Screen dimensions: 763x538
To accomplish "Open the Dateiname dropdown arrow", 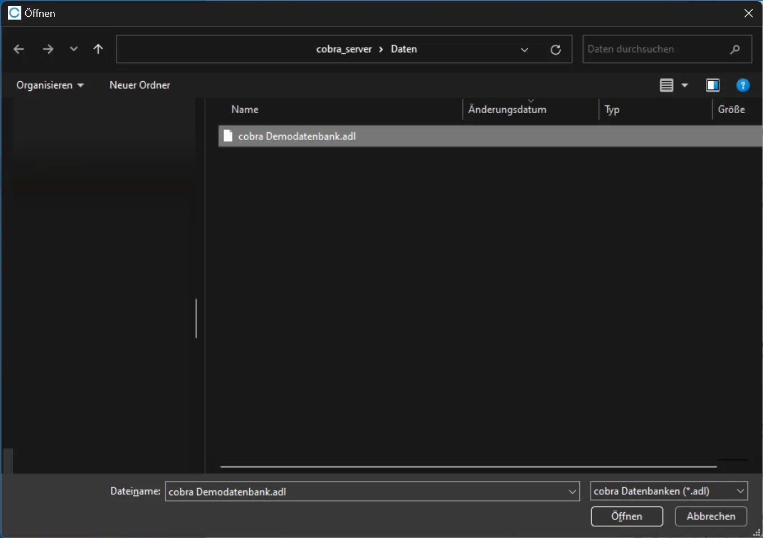I will pos(572,491).
